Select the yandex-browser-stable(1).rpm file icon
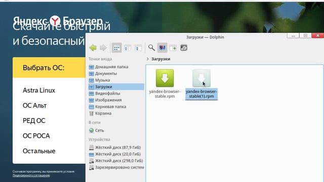The image size is (324, 182). point(201,78)
